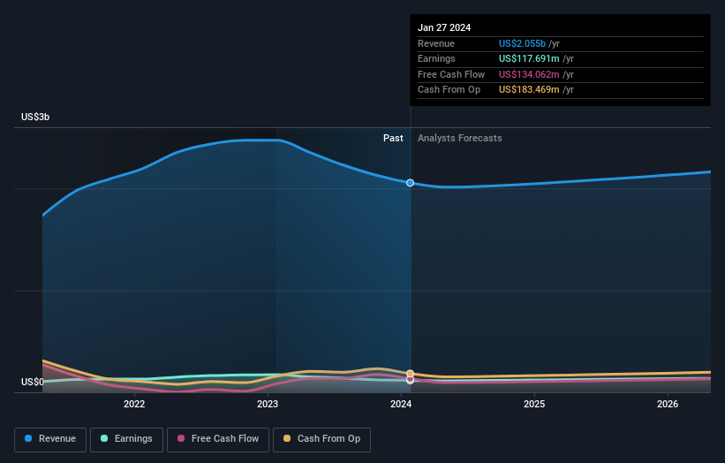Click the Free Cash Flow label in tooltip
This screenshot has width=725, height=463.
451,74
